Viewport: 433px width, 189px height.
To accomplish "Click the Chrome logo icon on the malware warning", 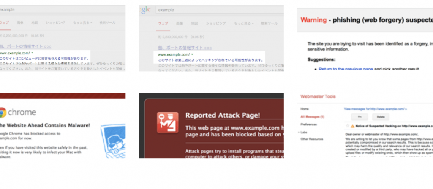I will coord(3,112).
